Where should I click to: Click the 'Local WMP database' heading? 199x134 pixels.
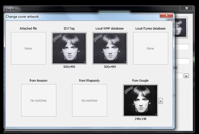109,28
